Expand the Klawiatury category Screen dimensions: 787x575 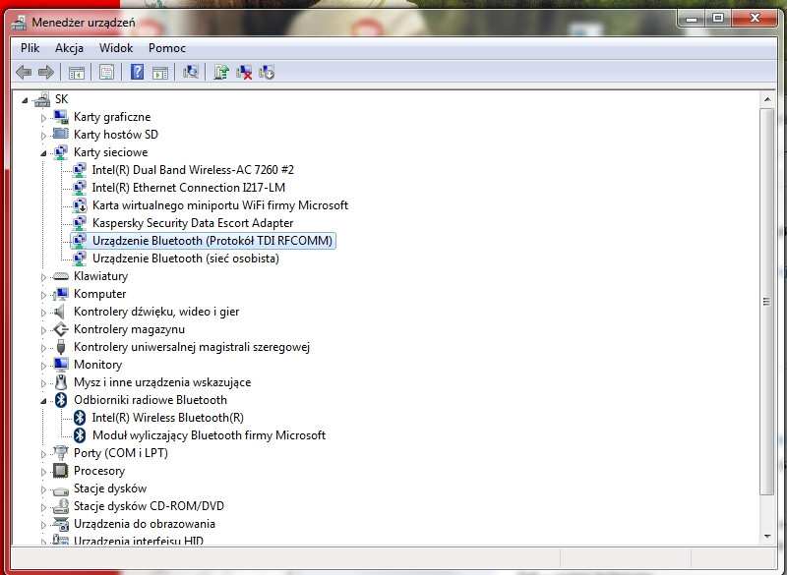pos(43,277)
